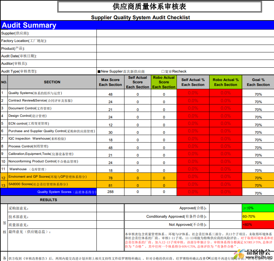Viewport: 274px width, 261px height.
Task: Select the ECN control row label
Action: click(x=29, y=123)
